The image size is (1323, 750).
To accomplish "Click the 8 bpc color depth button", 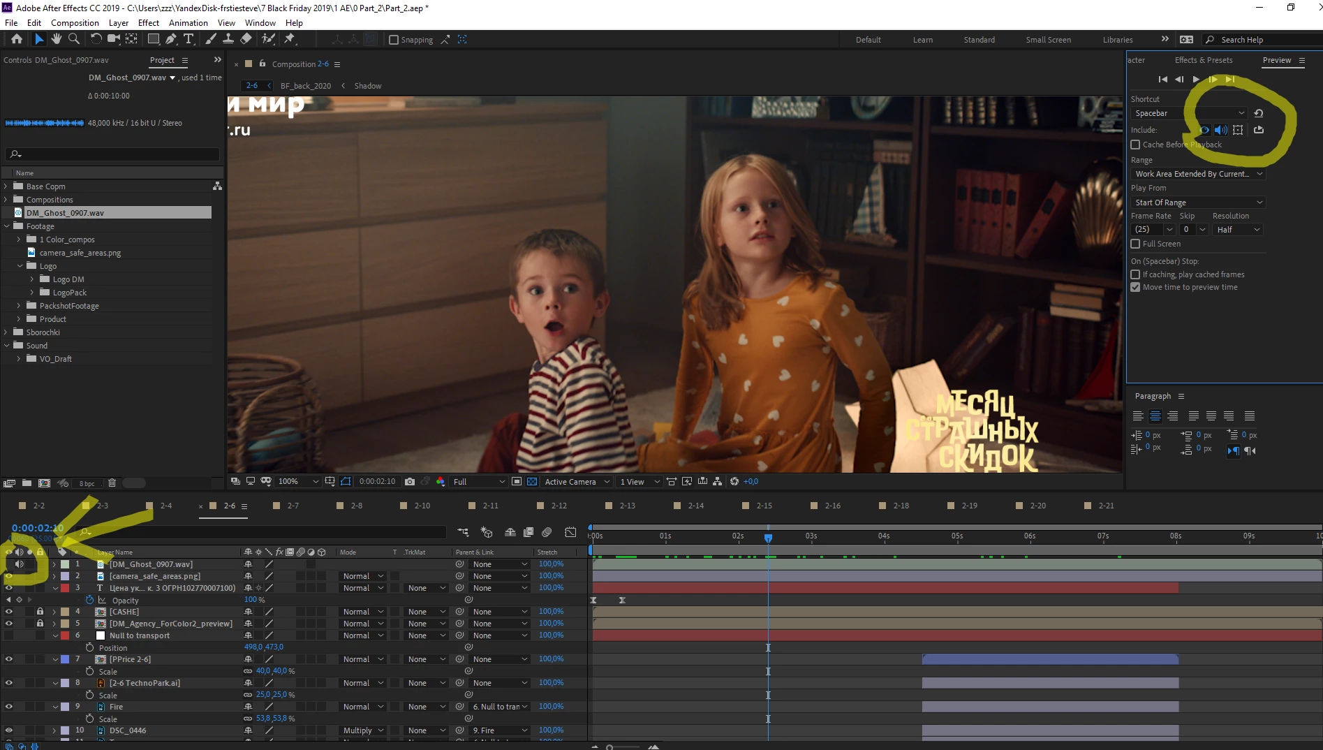I will 87,483.
